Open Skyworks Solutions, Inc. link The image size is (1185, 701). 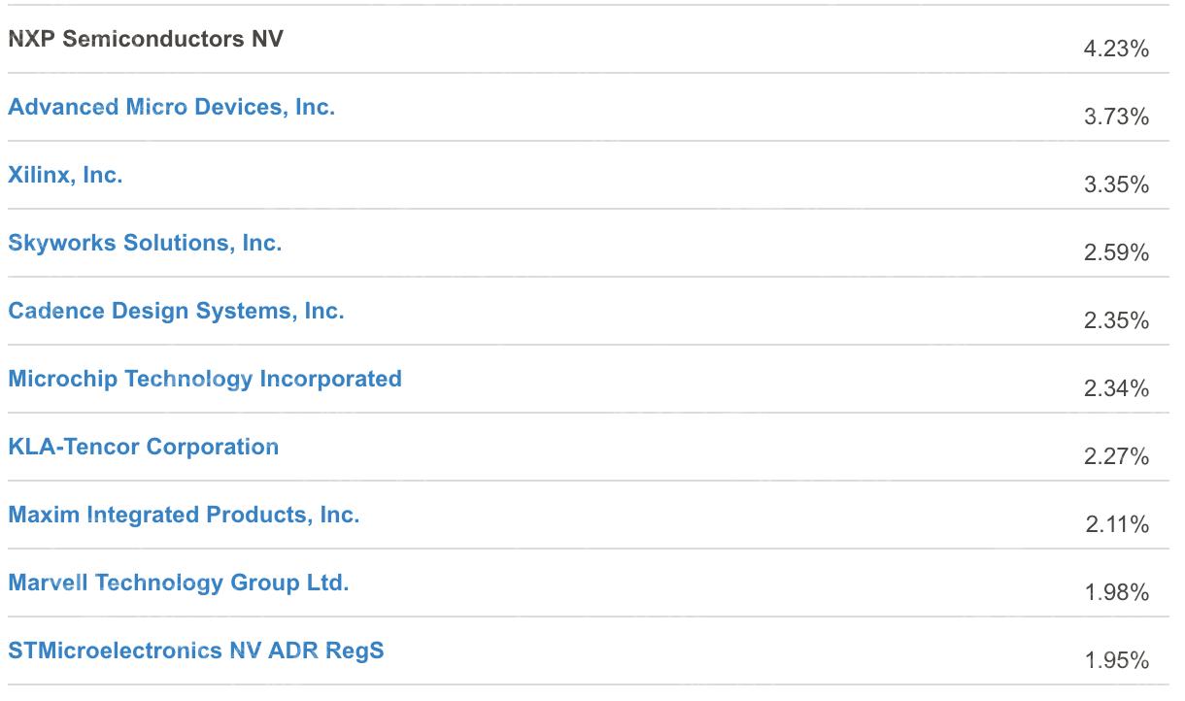[x=145, y=244]
